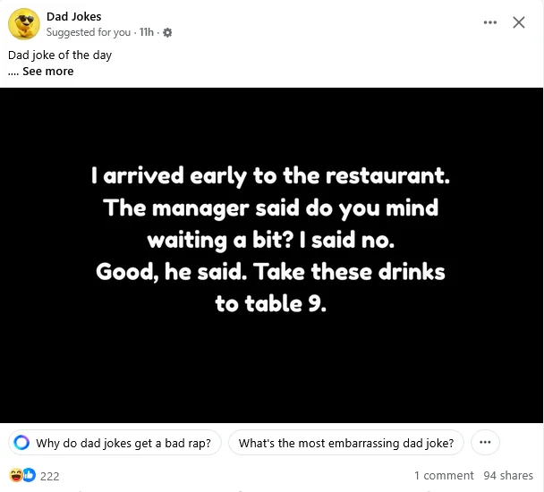View the 1 comment on this post
The width and height of the screenshot is (544, 492).
click(444, 476)
